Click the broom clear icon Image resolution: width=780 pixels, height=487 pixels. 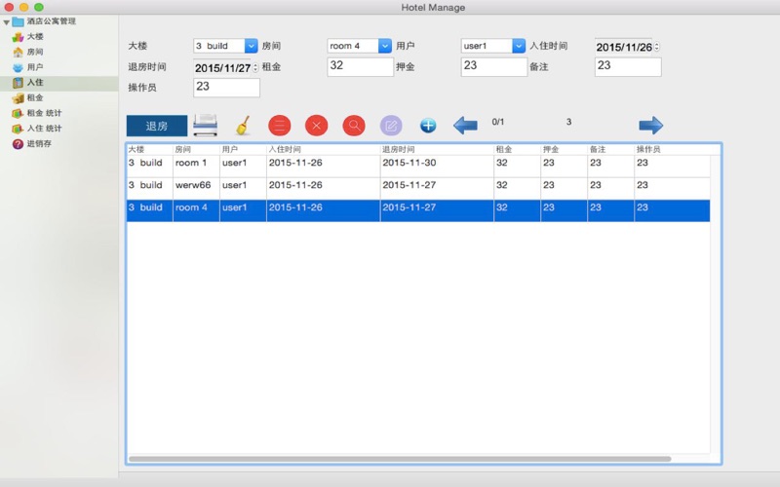243,125
